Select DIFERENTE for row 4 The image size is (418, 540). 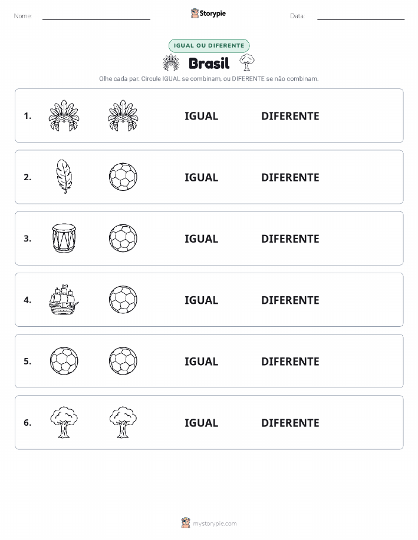290,300
